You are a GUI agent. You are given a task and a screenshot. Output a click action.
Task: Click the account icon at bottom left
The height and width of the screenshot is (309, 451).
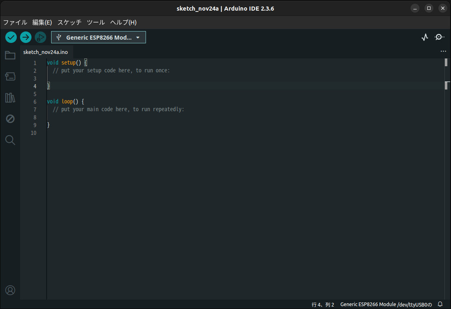click(x=10, y=290)
